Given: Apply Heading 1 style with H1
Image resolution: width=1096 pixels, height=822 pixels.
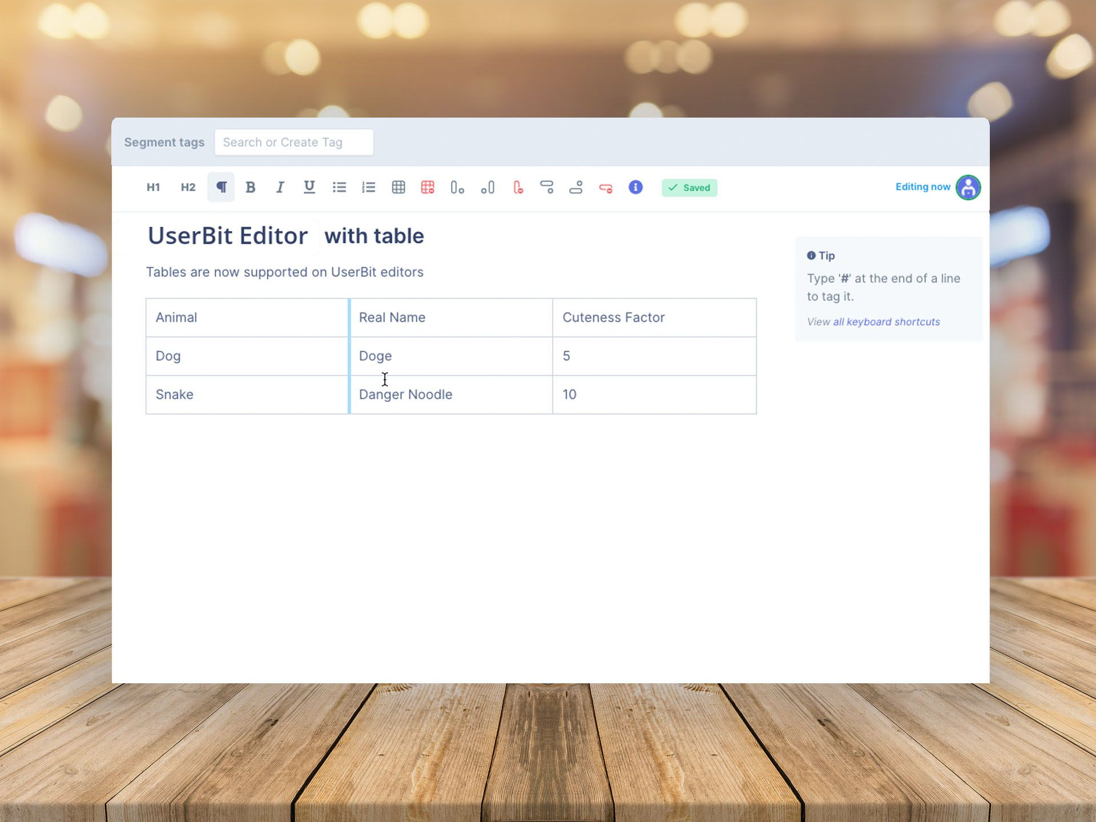Looking at the screenshot, I should [x=153, y=187].
